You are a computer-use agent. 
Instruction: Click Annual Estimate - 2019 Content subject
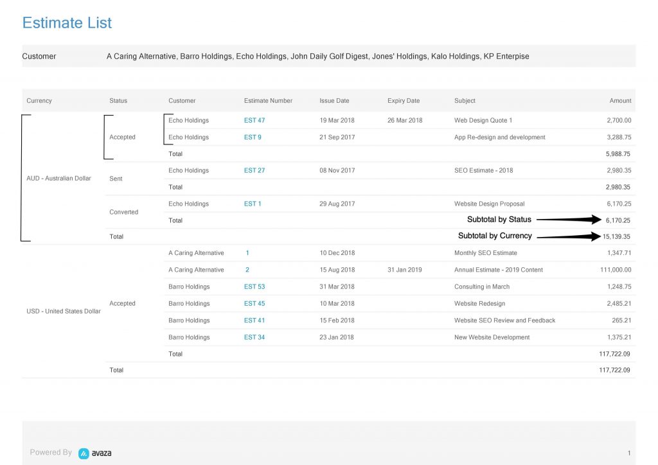499,270
